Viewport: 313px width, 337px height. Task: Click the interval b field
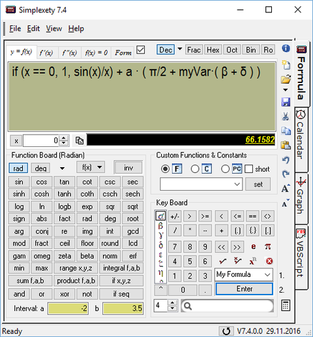point(123,308)
